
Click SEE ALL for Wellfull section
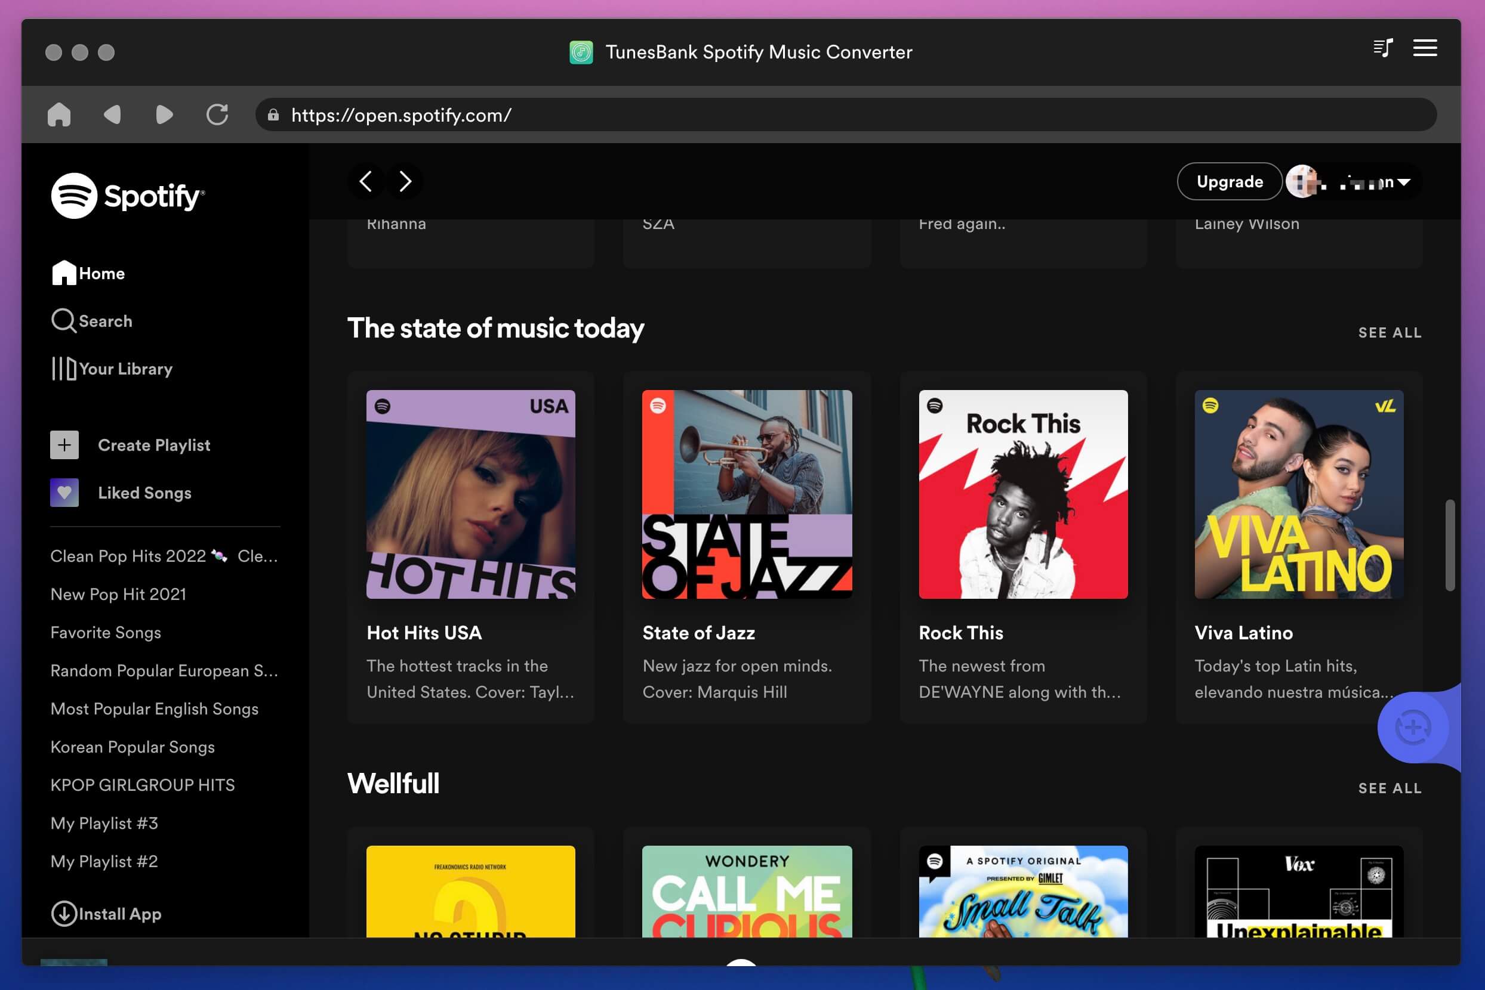point(1390,788)
